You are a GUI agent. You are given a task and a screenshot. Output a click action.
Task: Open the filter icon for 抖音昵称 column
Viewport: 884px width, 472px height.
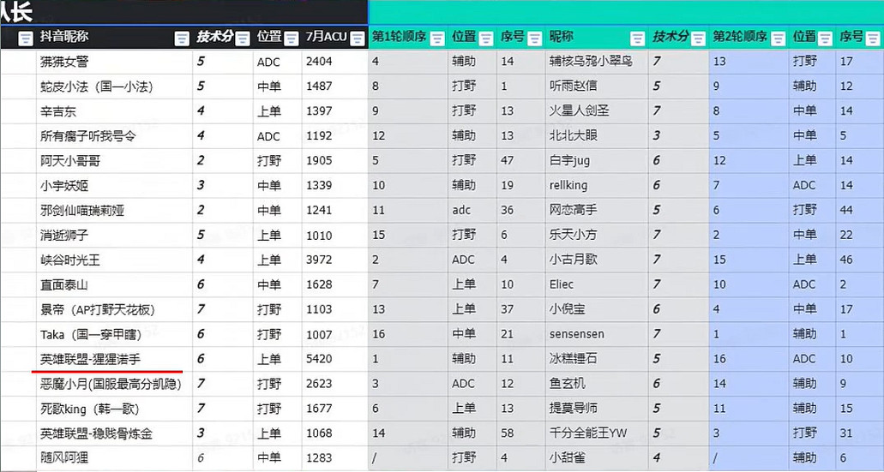point(181,38)
